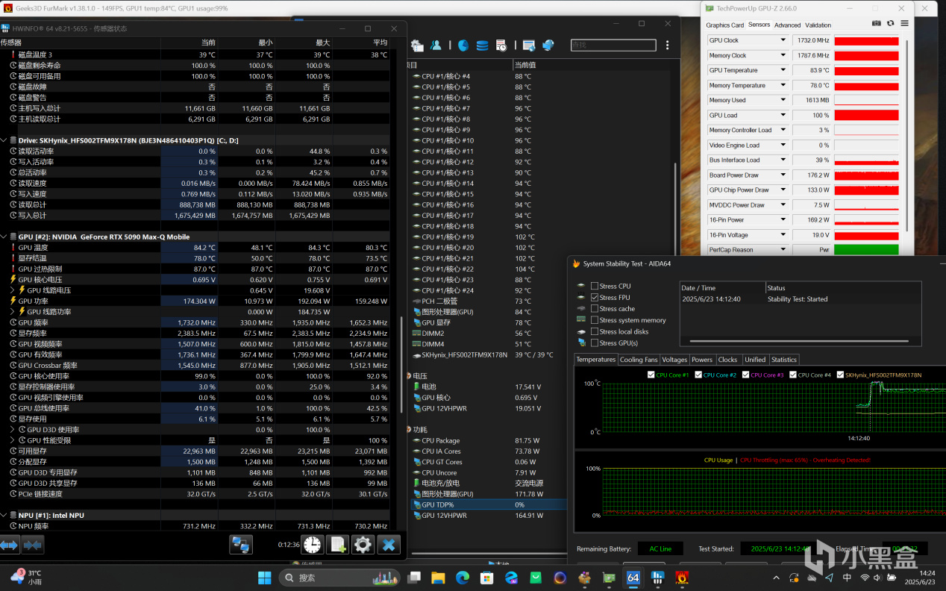Click GPU-Z screenshot camera icon
The width and height of the screenshot is (946, 591).
[877, 24]
